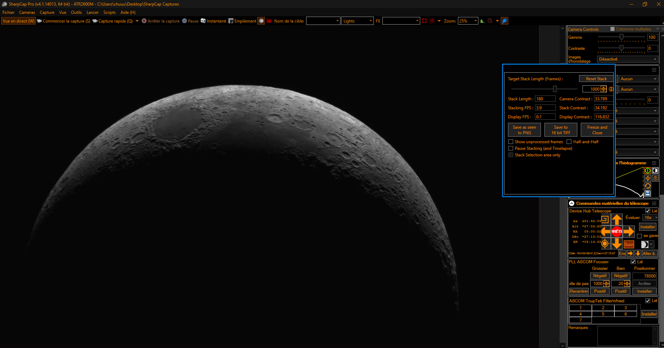Click the spiral search icon in telescope pad
The width and height of the screenshot is (664, 348).
[605, 219]
